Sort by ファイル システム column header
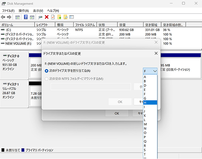Image resolution: width=202 pixels, height=159 pixels. pos(85,25)
